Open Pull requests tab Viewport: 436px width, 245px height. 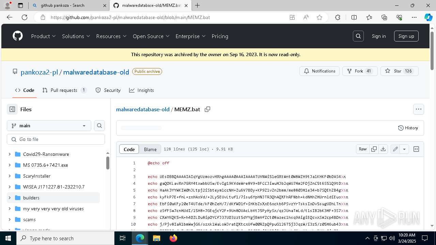click(65, 90)
